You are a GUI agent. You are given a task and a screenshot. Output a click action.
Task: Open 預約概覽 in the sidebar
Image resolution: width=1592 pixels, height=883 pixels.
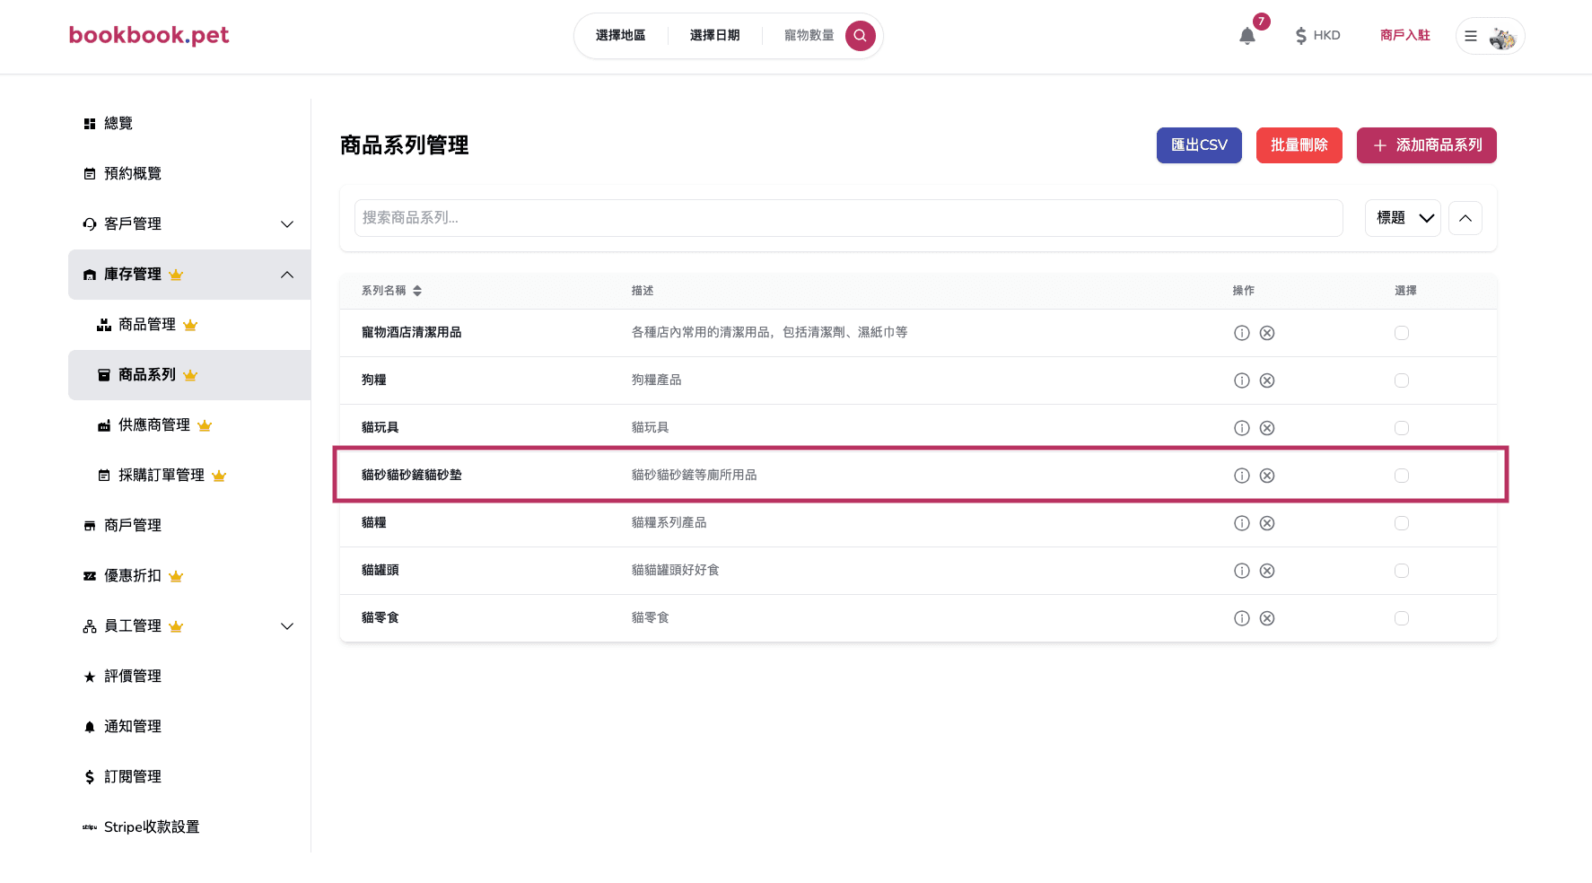coord(189,174)
